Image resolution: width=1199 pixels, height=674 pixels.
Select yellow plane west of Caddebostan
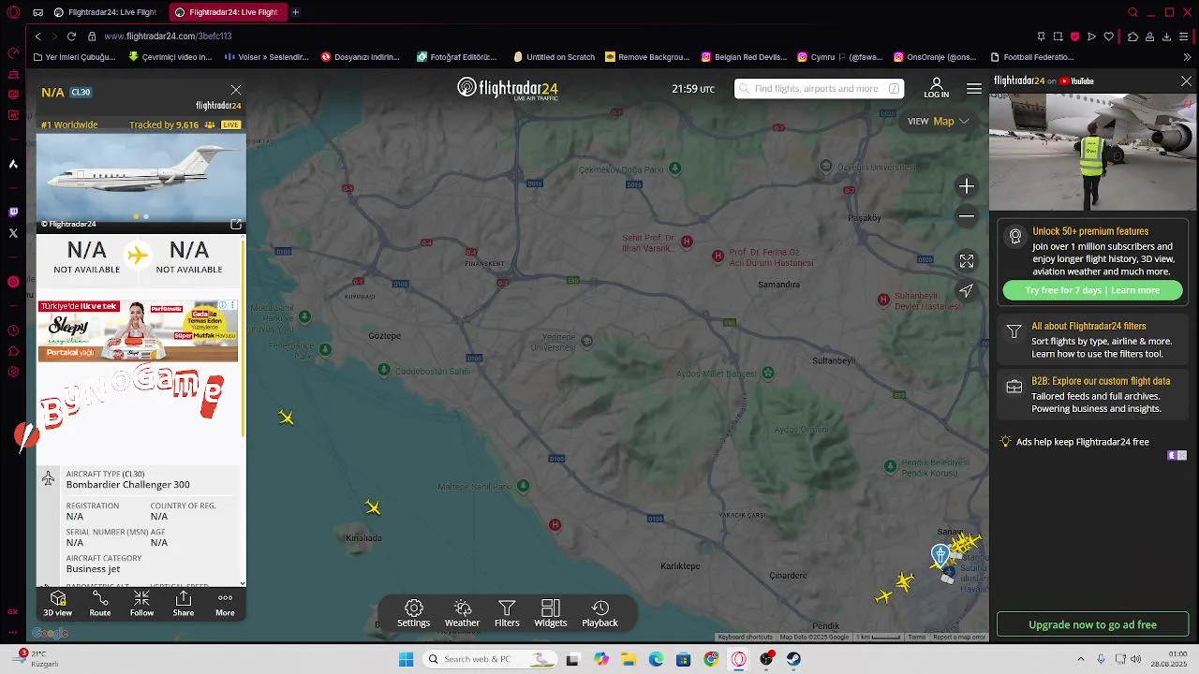tap(287, 418)
